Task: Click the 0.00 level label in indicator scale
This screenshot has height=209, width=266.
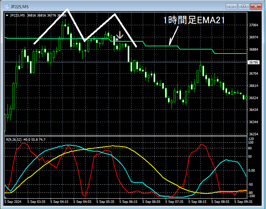Action: 251,171
